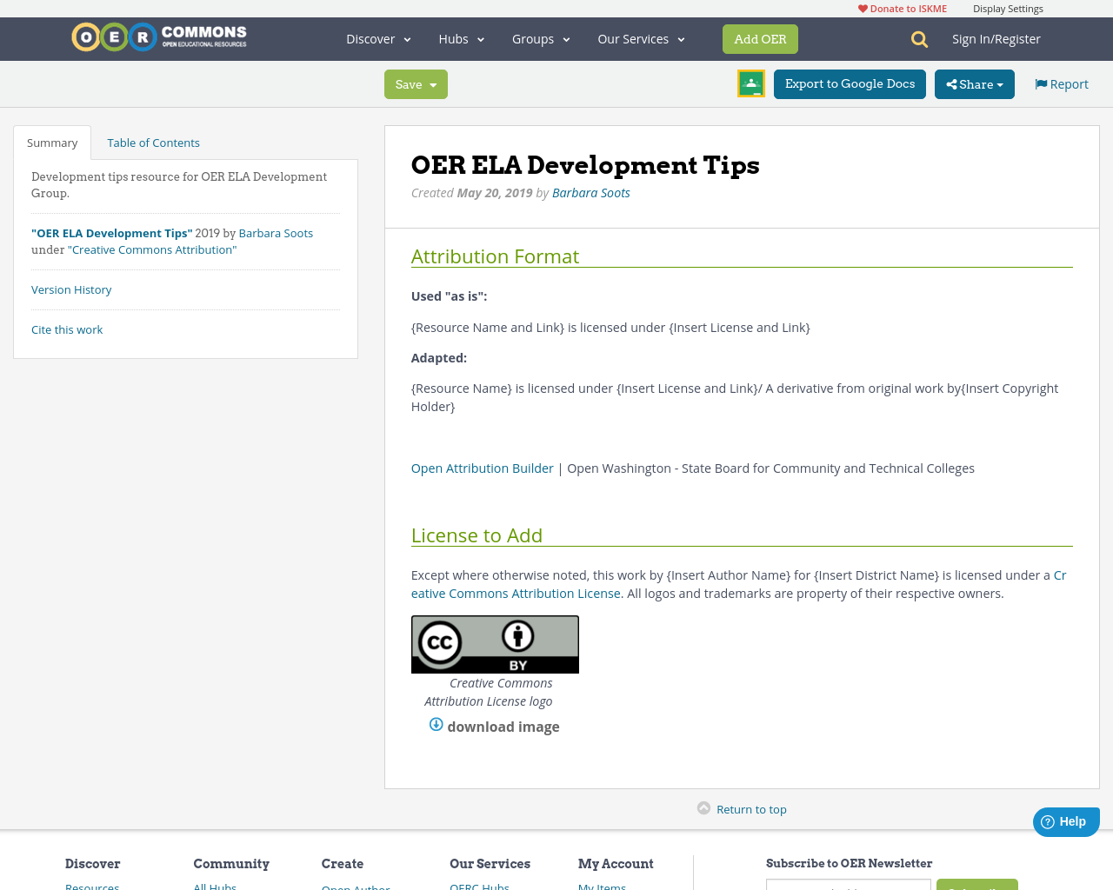Image resolution: width=1113 pixels, height=890 pixels.
Task: Click the Add OER button
Action: 760,39
